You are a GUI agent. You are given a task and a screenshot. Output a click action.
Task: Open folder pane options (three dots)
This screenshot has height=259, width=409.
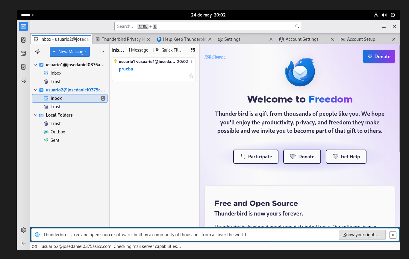[x=102, y=52]
